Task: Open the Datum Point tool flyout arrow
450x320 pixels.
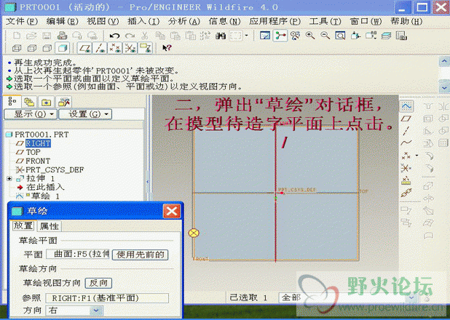Action: [417, 156]
